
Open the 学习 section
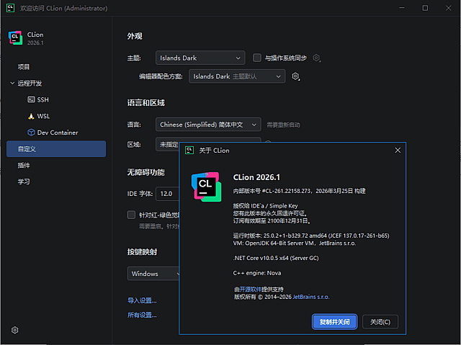tap(24, 182)
